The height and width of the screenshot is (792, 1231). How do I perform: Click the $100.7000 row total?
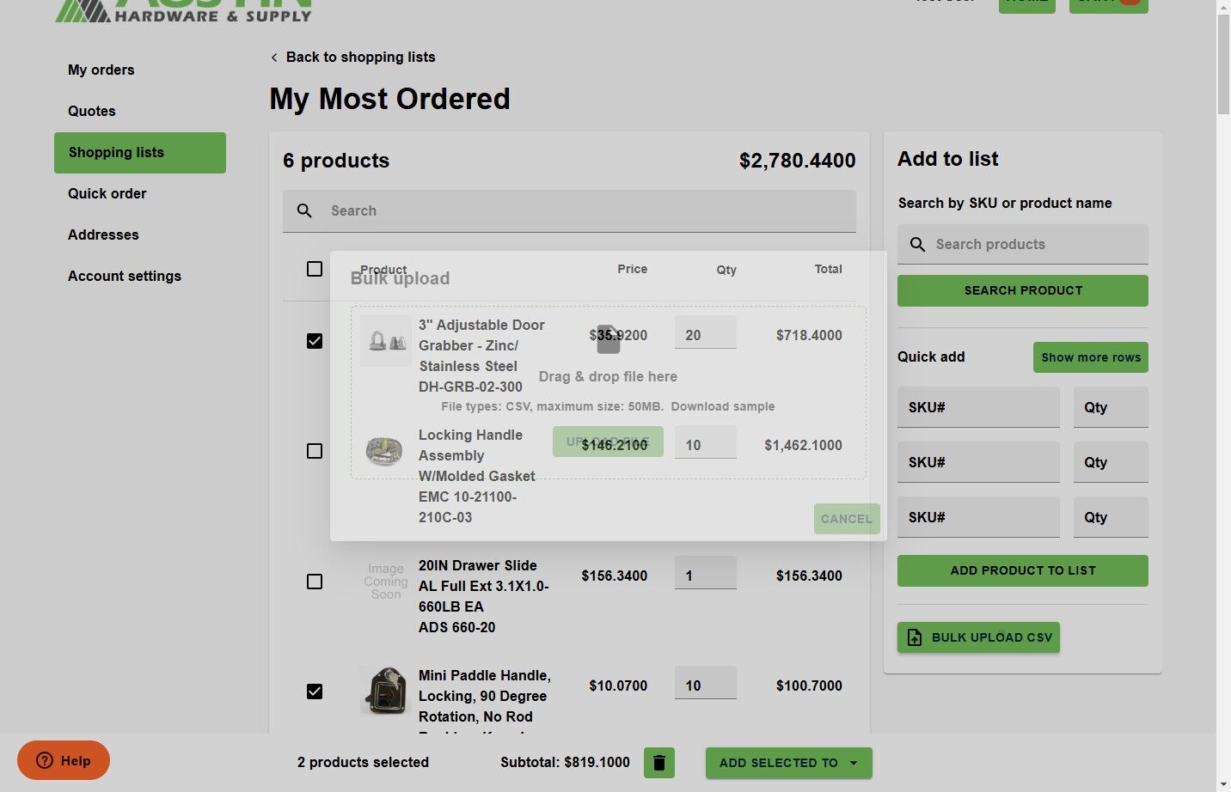(809, 685)
